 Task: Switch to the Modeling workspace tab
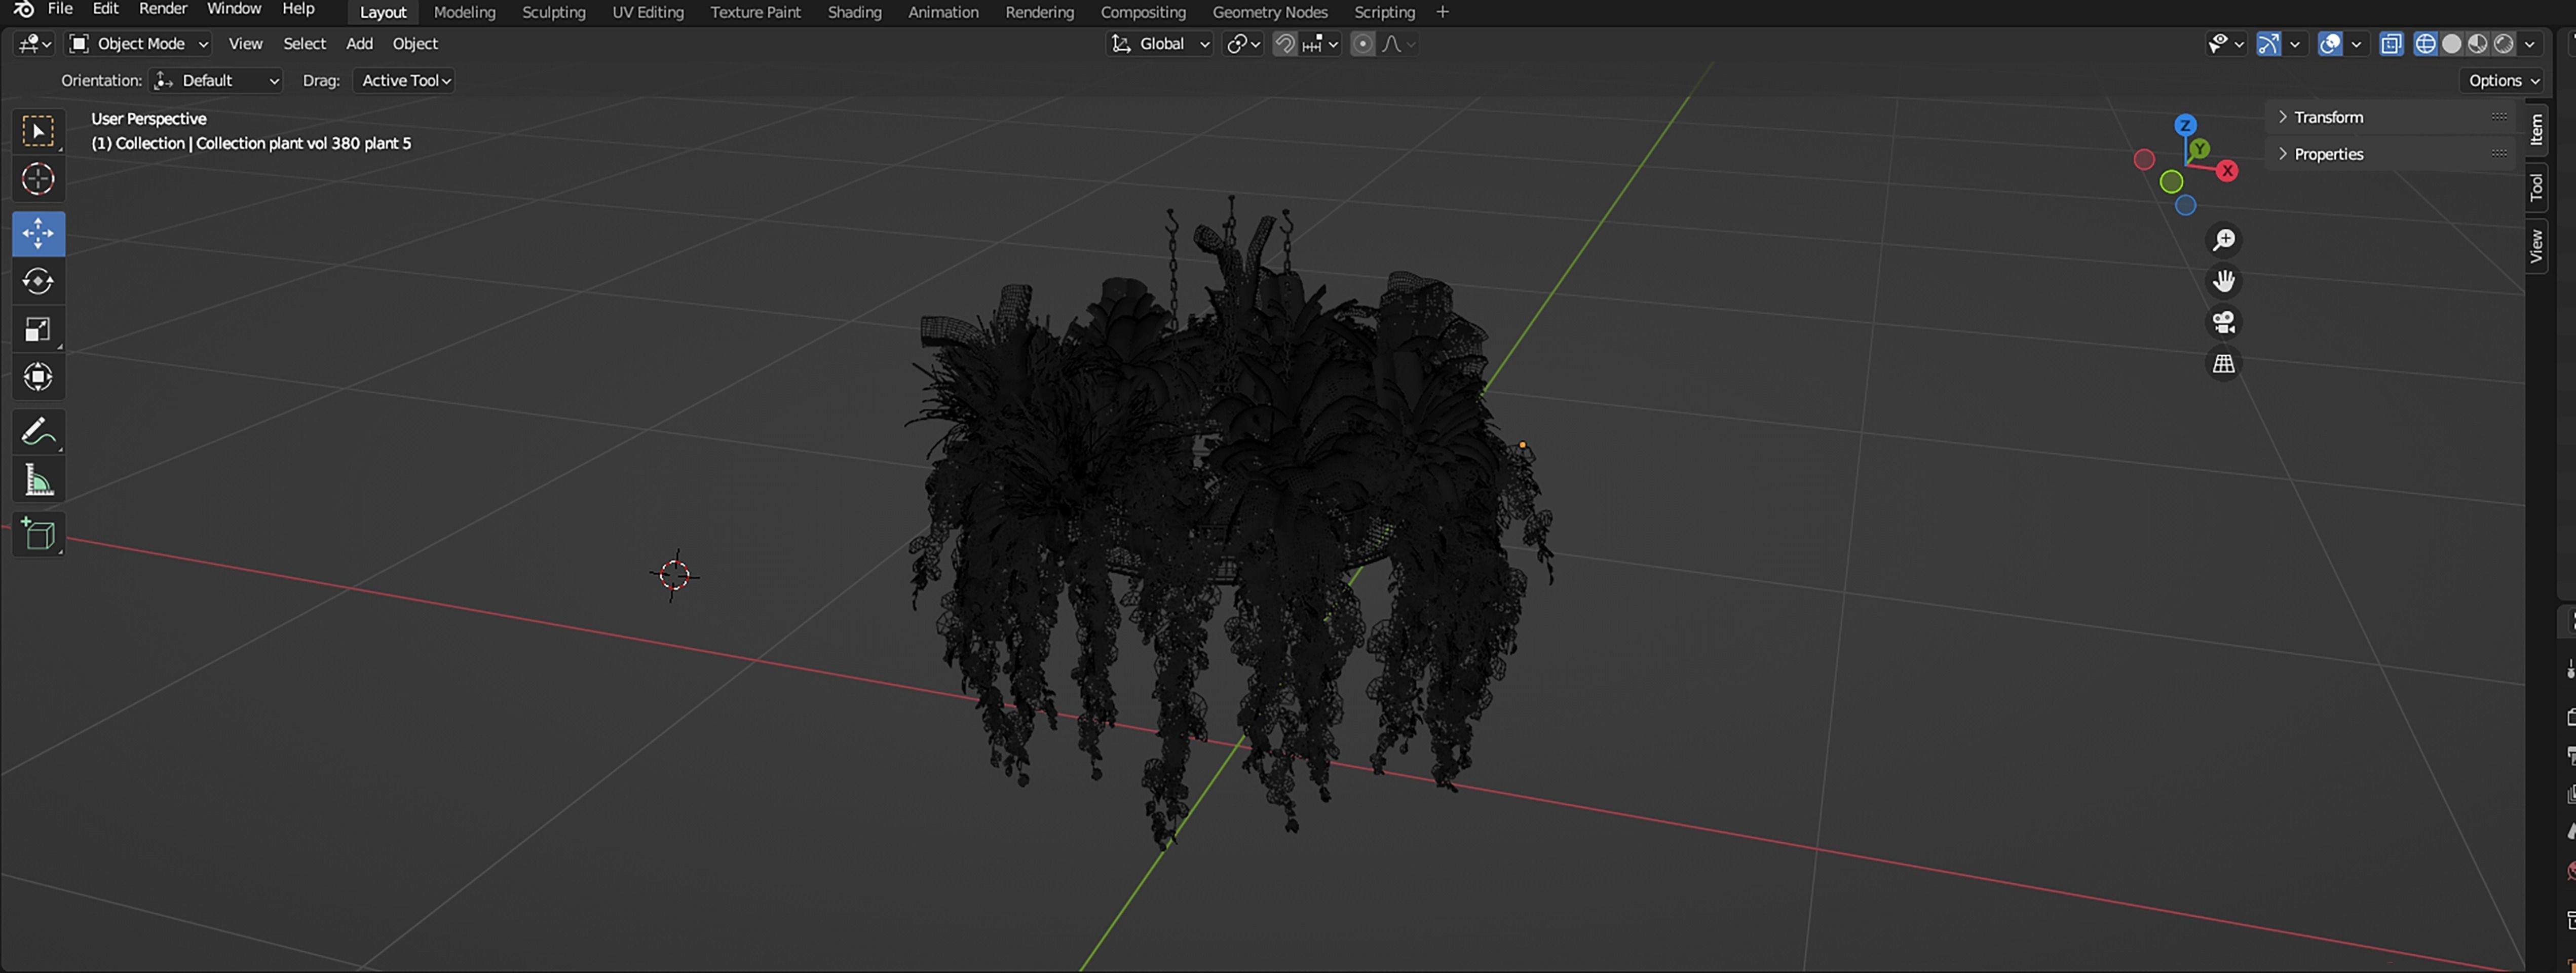pyautogui.click(x=464, y=12)
